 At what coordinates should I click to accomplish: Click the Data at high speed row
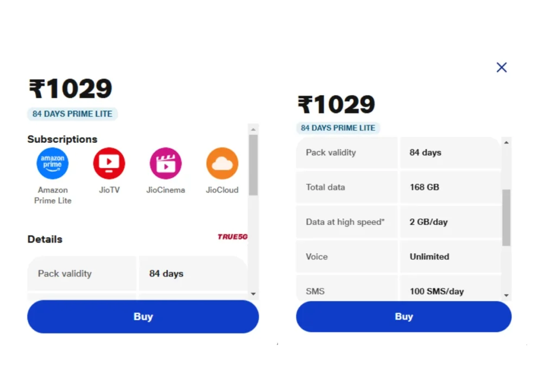click(x=399, y=222)
